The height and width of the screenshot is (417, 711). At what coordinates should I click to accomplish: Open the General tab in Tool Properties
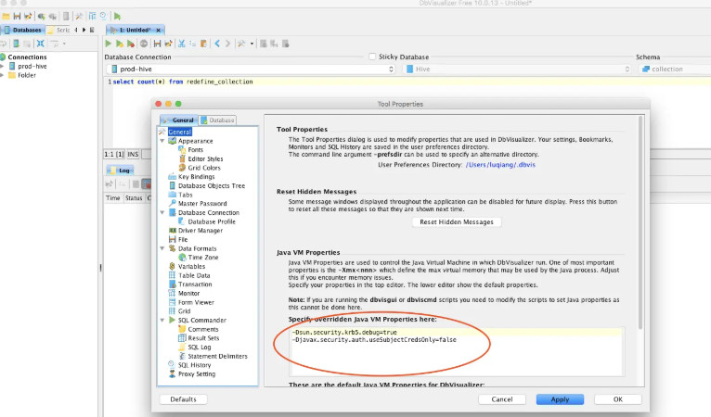[178, 120]
